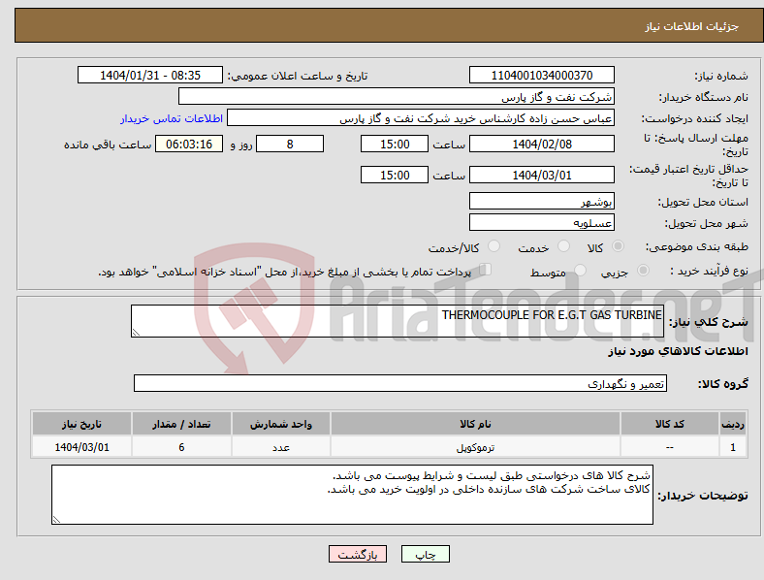Click the buyer notes text area
The width and height of the screenshot is (764, 580).
pos(352,495)
